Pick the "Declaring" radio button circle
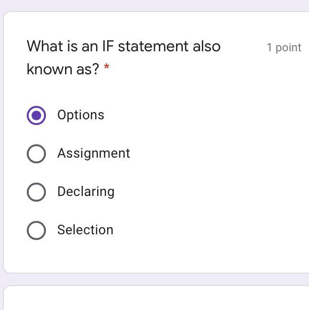 (x=36, y=192)
